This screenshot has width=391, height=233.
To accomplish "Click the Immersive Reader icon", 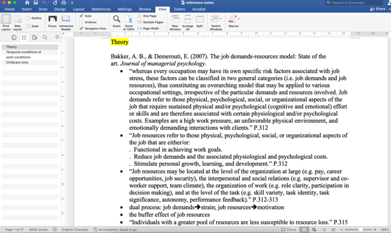I will [x=66, y=19].
